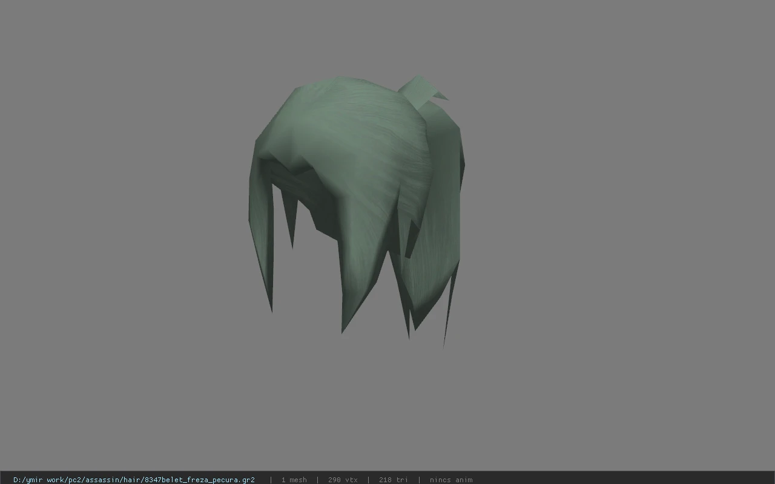Viewport: 775px width, 484px height.
Task: Click the '290 vtx' vertex count
Action: (343, 480)
